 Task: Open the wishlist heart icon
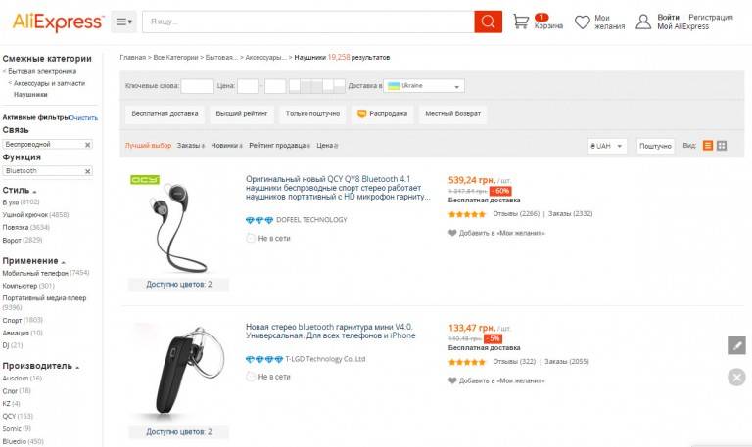click(582, 22)
